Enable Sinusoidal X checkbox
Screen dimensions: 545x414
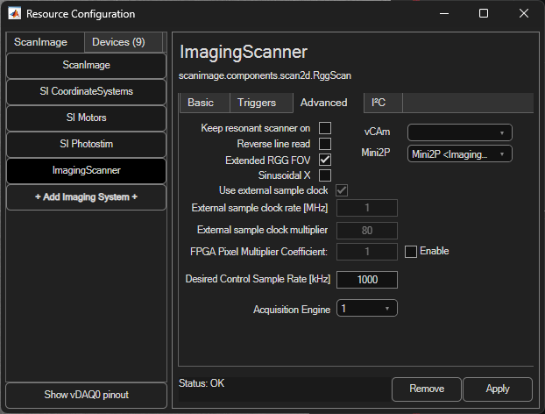click(325, 175)
